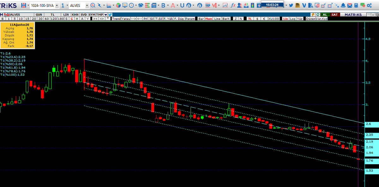Click the Twitter icon in chart header
The width and height of the screenshot is (379, 187).
[110, 15]
